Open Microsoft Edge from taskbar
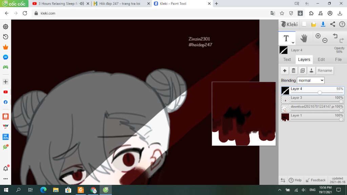 click(43, 190)
